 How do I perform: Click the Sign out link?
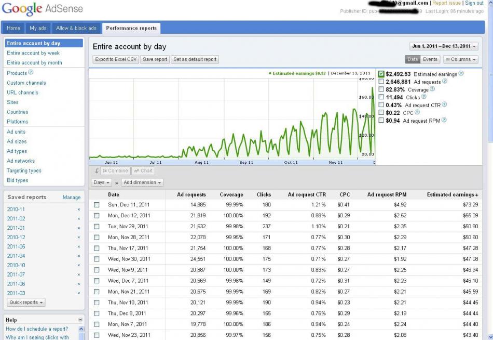click(474, 3)
